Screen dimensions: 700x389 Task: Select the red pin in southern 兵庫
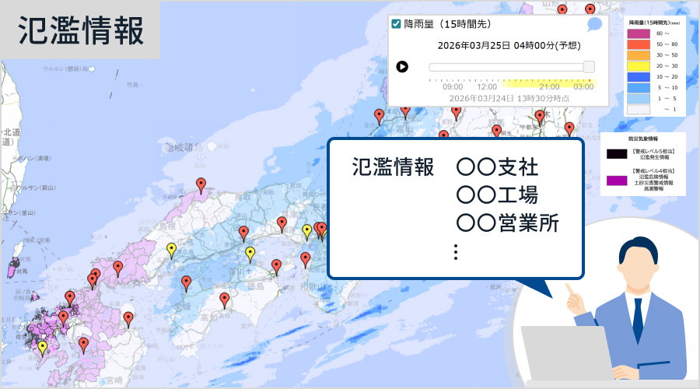pyautogui.click(x=282, y=224)
